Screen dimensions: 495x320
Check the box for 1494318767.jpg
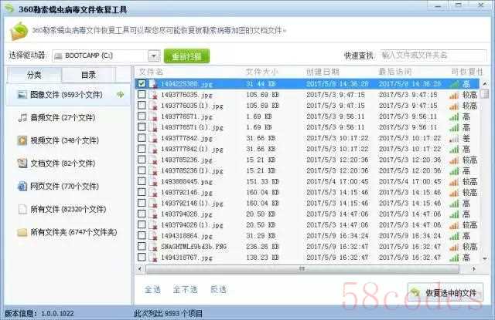142,257
